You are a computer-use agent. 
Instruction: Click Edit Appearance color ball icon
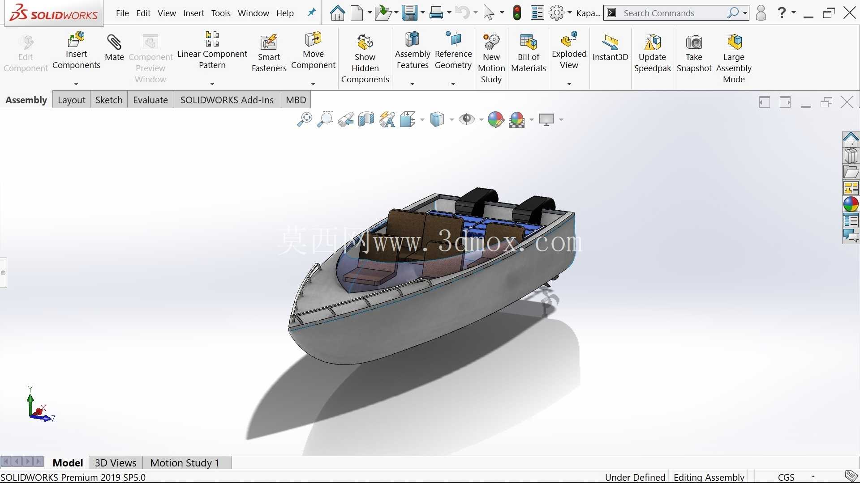coord(496,119)
